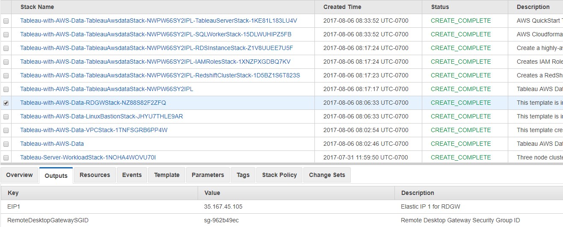Select CREATE_COMPLETE status of the RDGWStack row
This screenshot has height=227, width=563.
pyautogui.click(x=461, y=103)
